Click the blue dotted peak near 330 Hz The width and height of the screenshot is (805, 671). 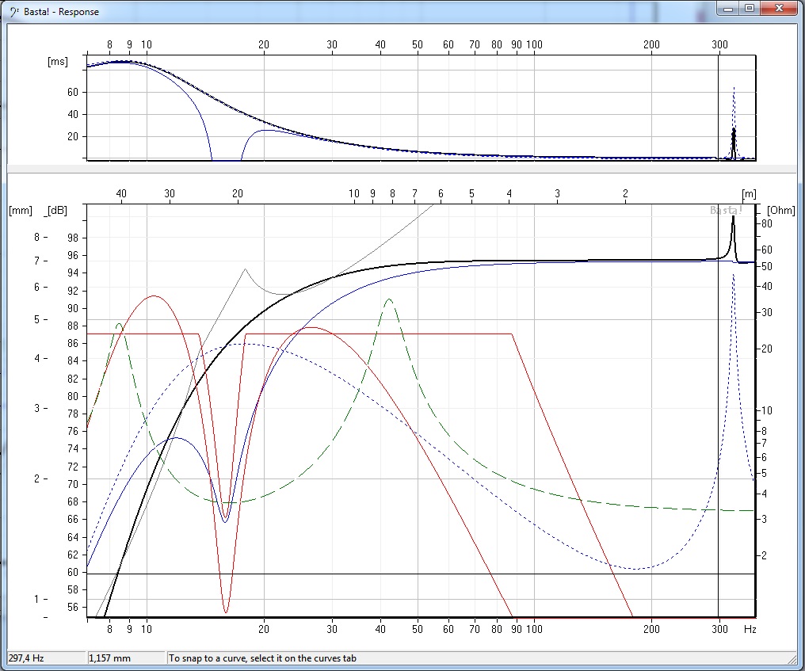[x=734, y=275]
